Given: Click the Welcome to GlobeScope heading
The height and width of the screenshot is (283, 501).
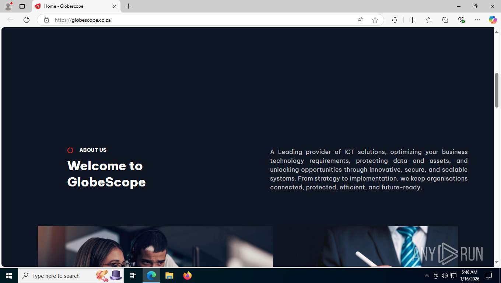Looking at the screenshot, I should tap(106, 174).
